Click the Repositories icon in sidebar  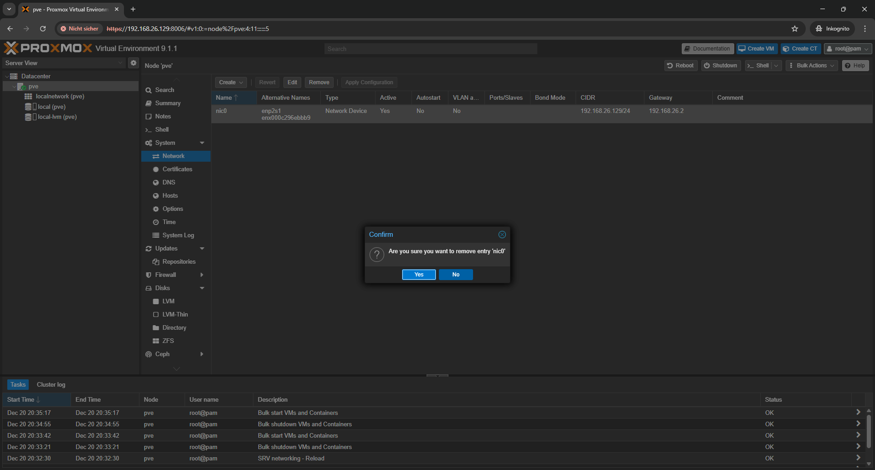(156, 262)
